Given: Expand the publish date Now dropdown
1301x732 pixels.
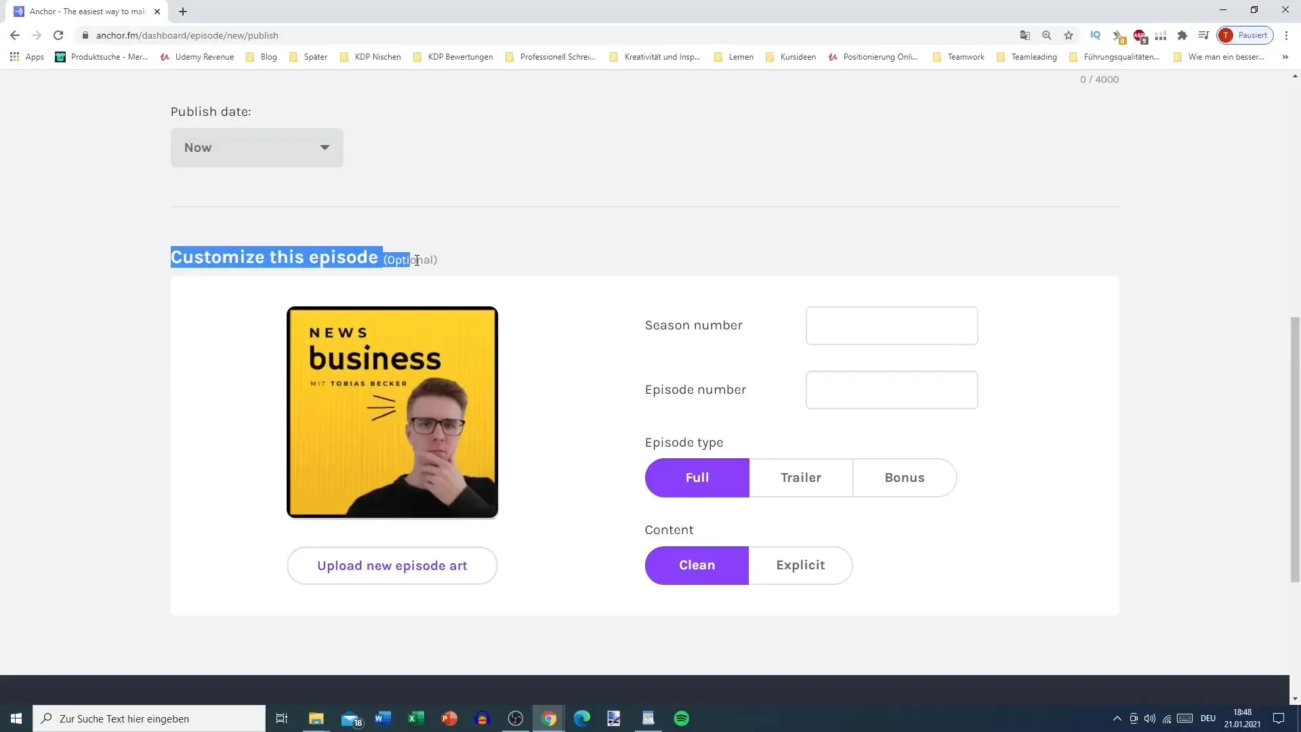Looking at the screenshot, I should (x=257, y=148).
